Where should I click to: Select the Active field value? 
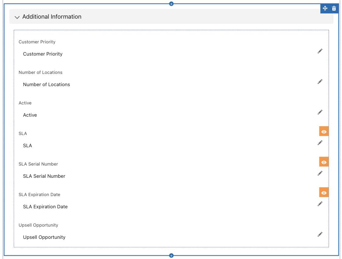pyautogui.click(x=30, y=115)
